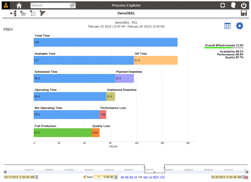
Task: Click the add Pareto bar chart icon
Action: tap(43, 13)
